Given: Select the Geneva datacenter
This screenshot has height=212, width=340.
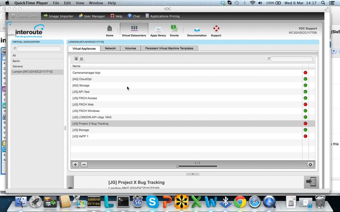Looking at the screenshot, I should pyautogui.click(x=37, y=66).
